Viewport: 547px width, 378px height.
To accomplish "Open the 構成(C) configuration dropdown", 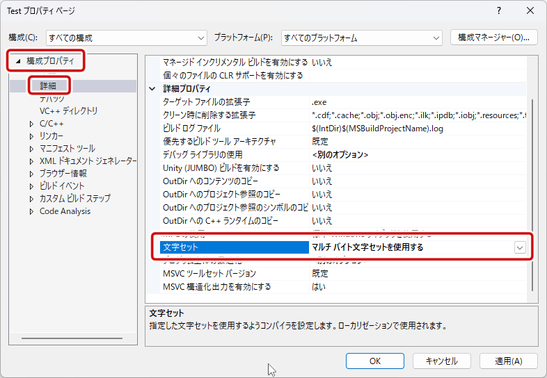I will [x=126, y=38].
